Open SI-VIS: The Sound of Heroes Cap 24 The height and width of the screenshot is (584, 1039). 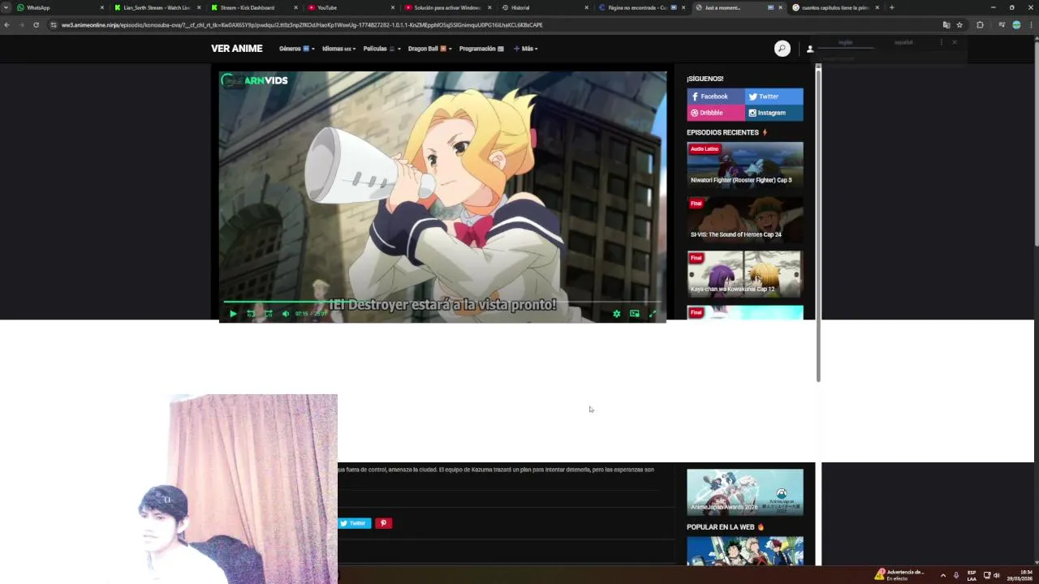(x=745, y=220)
